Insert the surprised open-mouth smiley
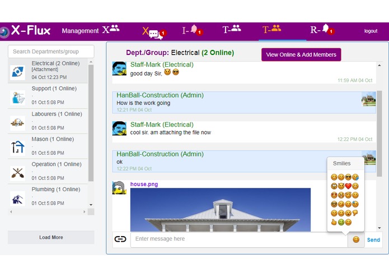 click(348, 213)
